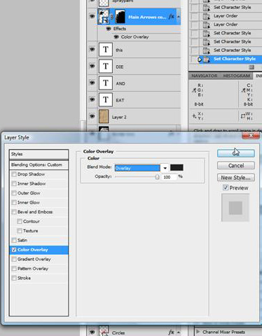Select the Circles layer name

click(x=118, y=333)
